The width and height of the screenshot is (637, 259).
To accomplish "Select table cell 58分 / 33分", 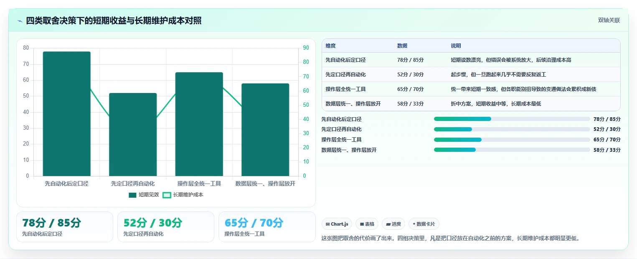I will [411, 104].
